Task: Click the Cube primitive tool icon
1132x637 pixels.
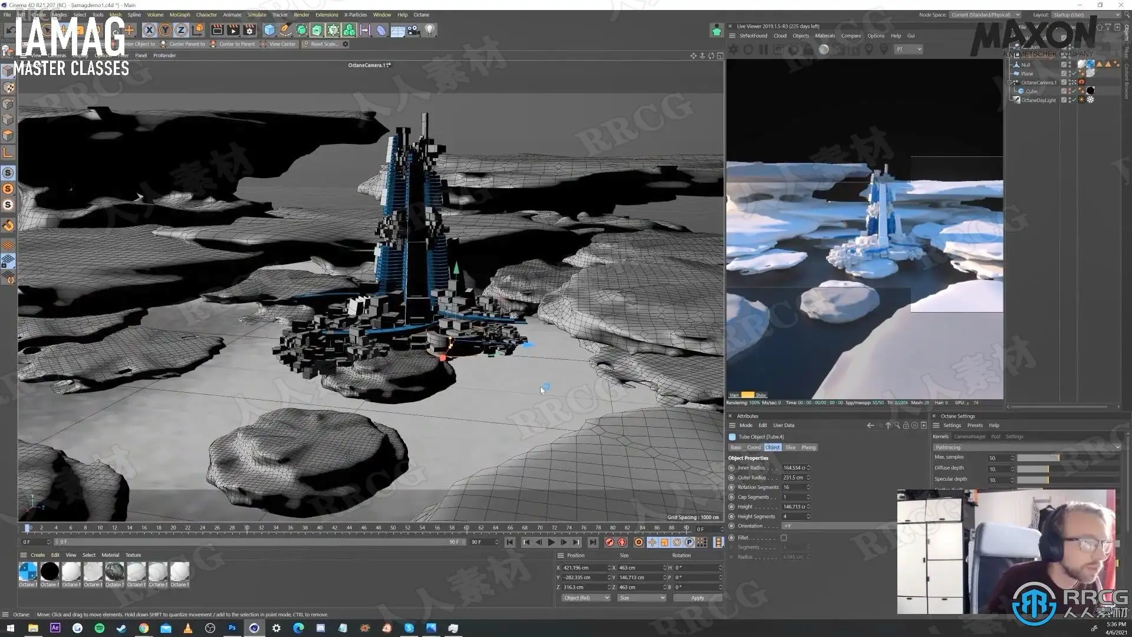Action: (x=269, y=30)
